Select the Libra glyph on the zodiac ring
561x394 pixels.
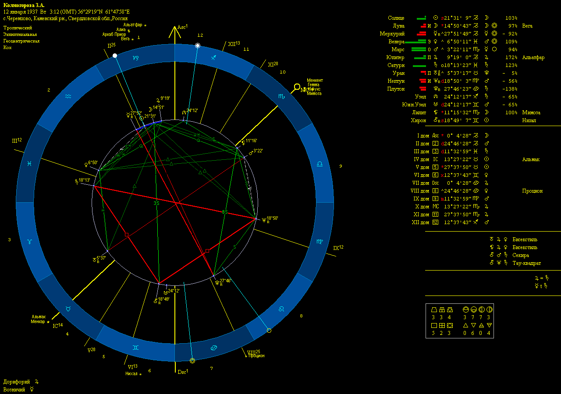pyautogui.click(x=320, y=164)
